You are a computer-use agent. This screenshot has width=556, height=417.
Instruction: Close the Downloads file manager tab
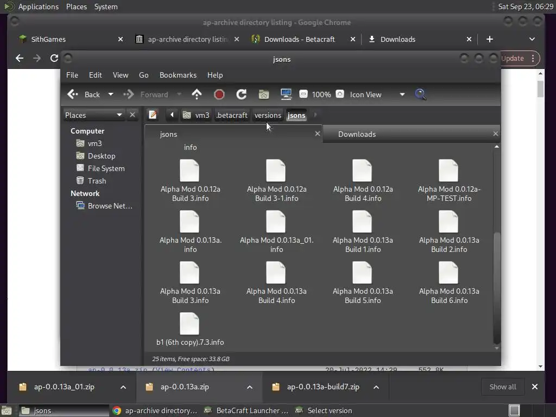click(496, 134)
